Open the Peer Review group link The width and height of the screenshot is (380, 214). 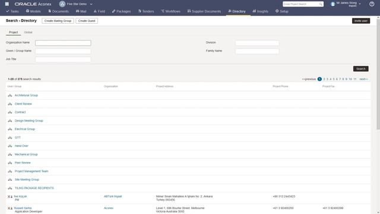(23, 163)
